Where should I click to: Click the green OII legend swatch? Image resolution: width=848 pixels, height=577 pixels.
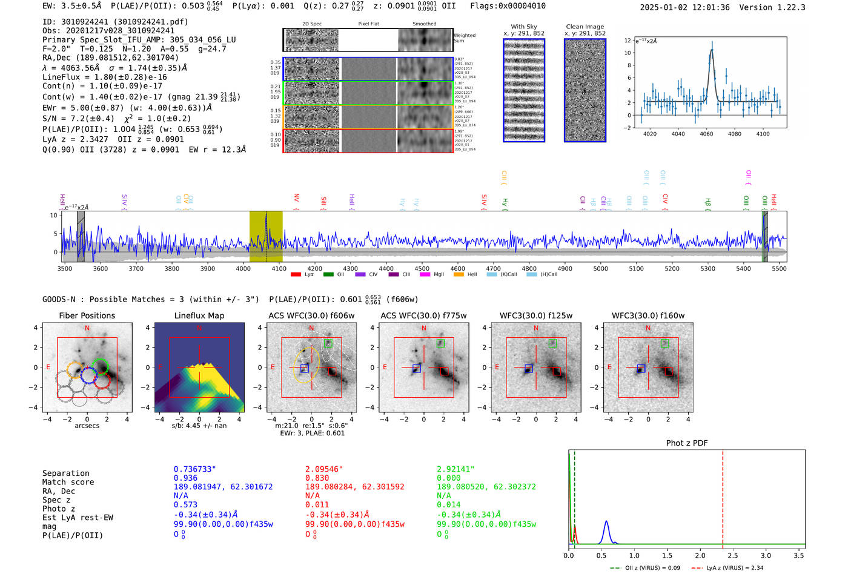coord(328,274)
